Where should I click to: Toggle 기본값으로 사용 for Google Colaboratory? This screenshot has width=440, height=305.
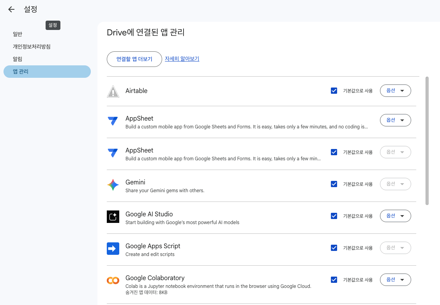pyautogui.click(x=334, y=279)
